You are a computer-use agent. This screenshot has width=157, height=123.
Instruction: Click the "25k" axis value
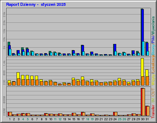[x=4, y=14]
